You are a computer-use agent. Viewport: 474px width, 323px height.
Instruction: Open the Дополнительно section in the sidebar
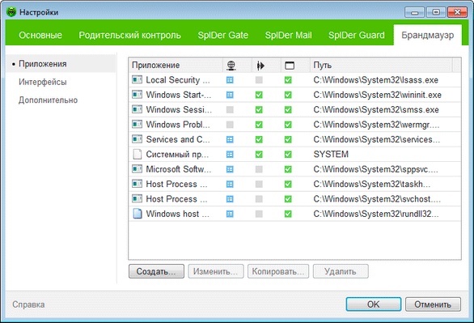tap(48, 100)
